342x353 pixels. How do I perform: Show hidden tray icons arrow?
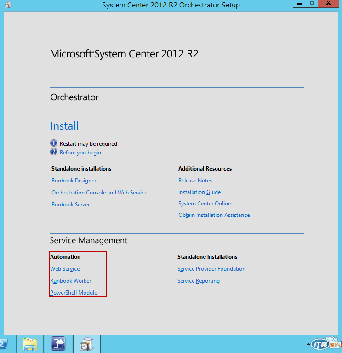[x=308, y=344]
